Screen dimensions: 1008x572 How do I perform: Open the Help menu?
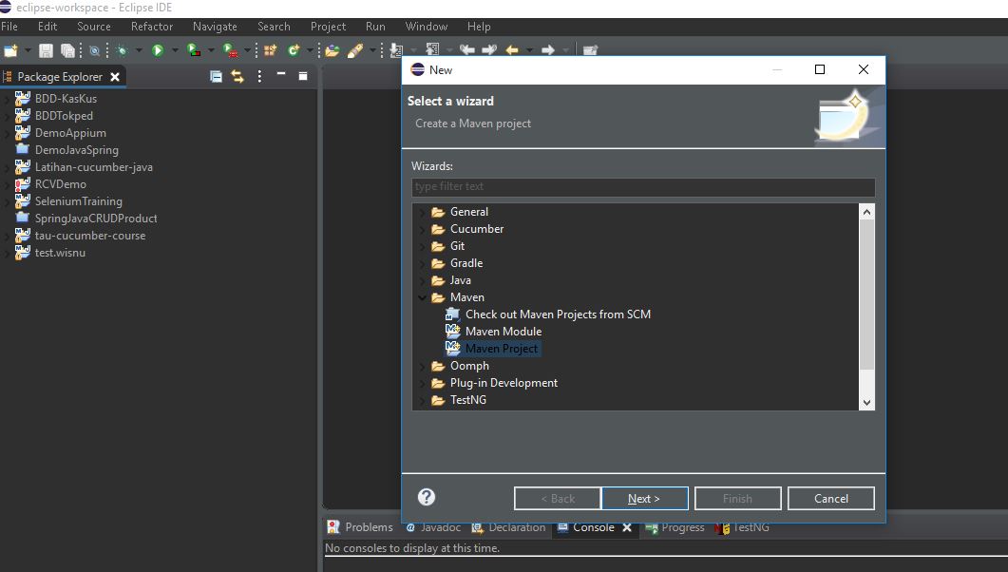coord(479,27)
